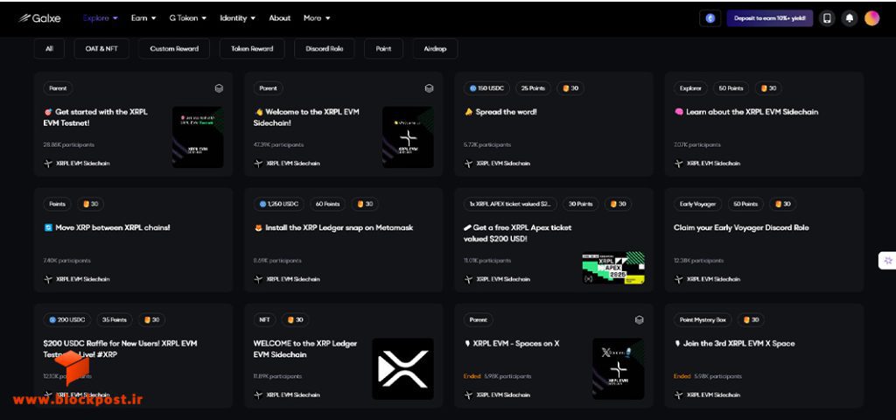Click the Galxe logo in header

(39, 18)
